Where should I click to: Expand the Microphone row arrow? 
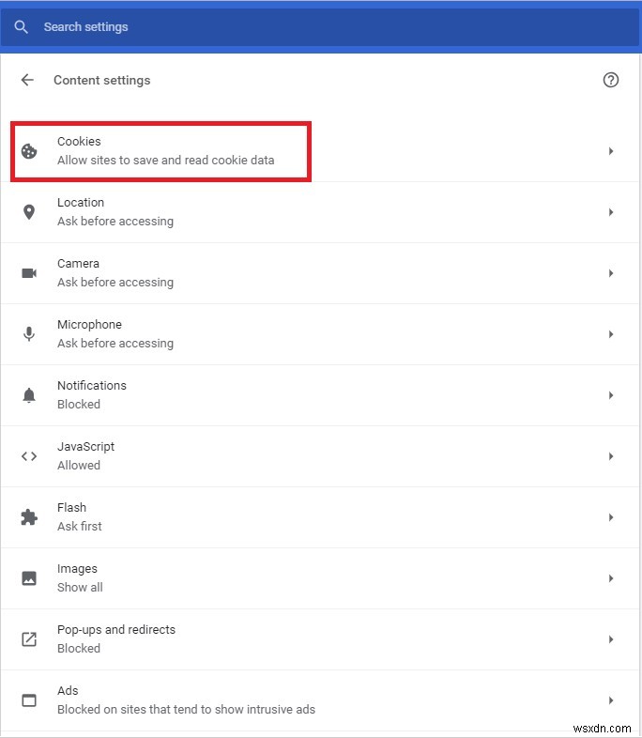(610, 334)
